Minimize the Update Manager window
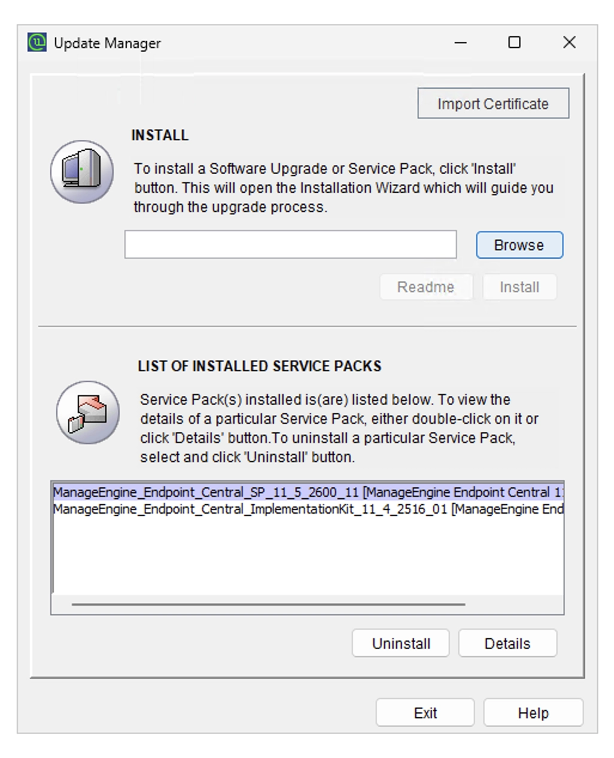The width and height of the screenshot is (614, 758). click(x=460, y=43)
